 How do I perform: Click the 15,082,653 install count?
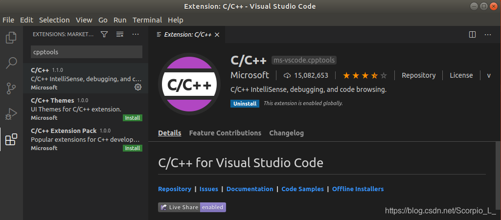click(311, 75)
